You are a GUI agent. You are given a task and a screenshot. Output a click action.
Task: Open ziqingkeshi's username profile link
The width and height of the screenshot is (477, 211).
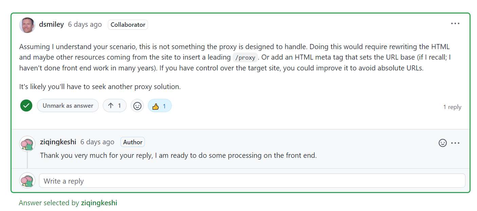tap(58, 142)
